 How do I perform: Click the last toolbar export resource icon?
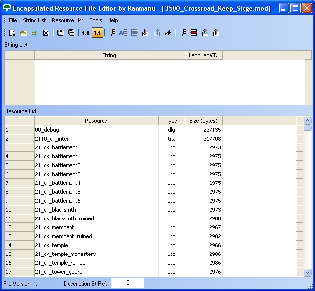coord(216,33)
